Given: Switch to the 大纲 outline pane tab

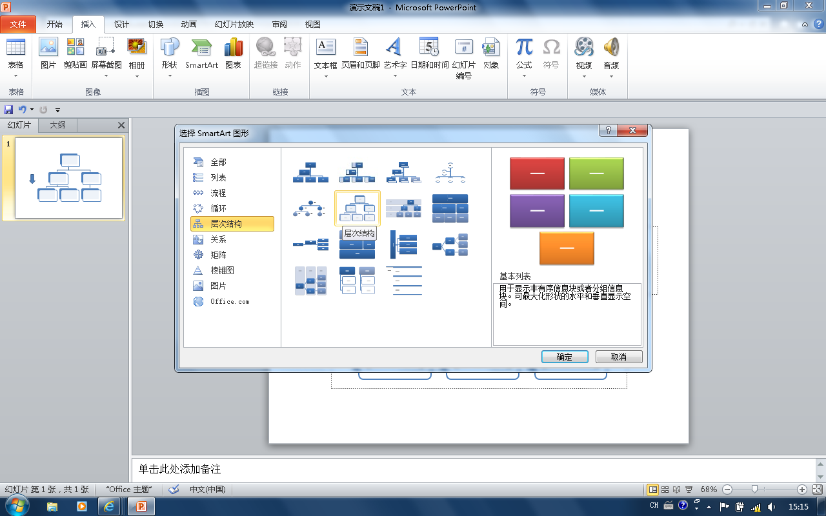Looking at the screenshot, I should 58,125.
